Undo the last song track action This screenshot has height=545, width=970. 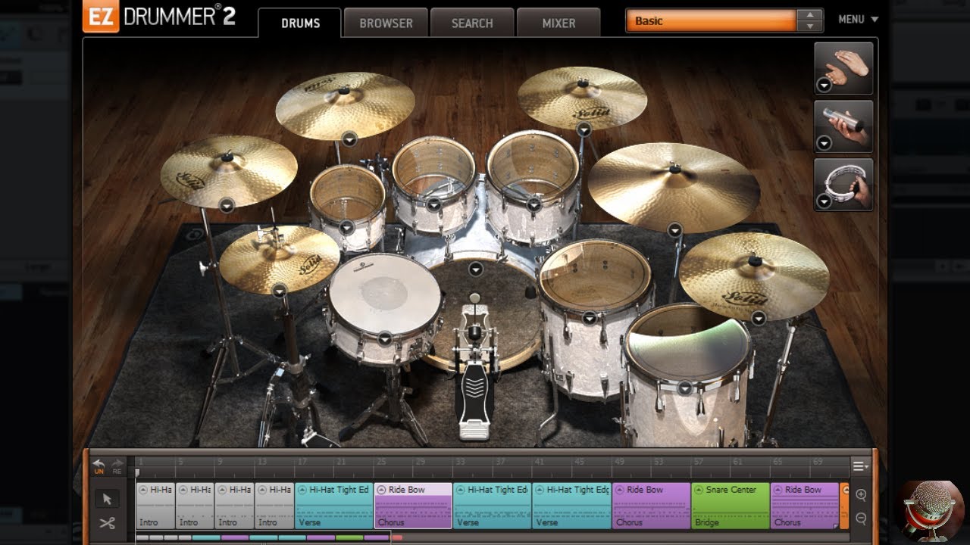pyautogui.click(x=99, y=466)
